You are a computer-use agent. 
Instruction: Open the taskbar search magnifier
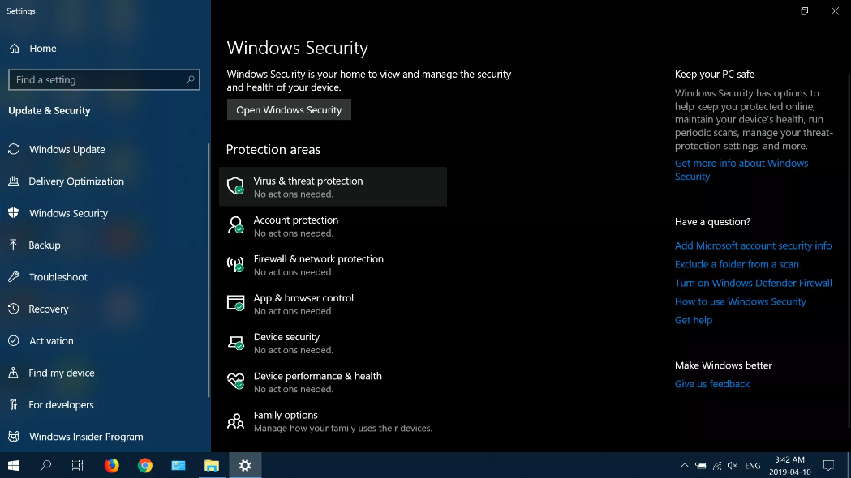[x=45, y=466]
